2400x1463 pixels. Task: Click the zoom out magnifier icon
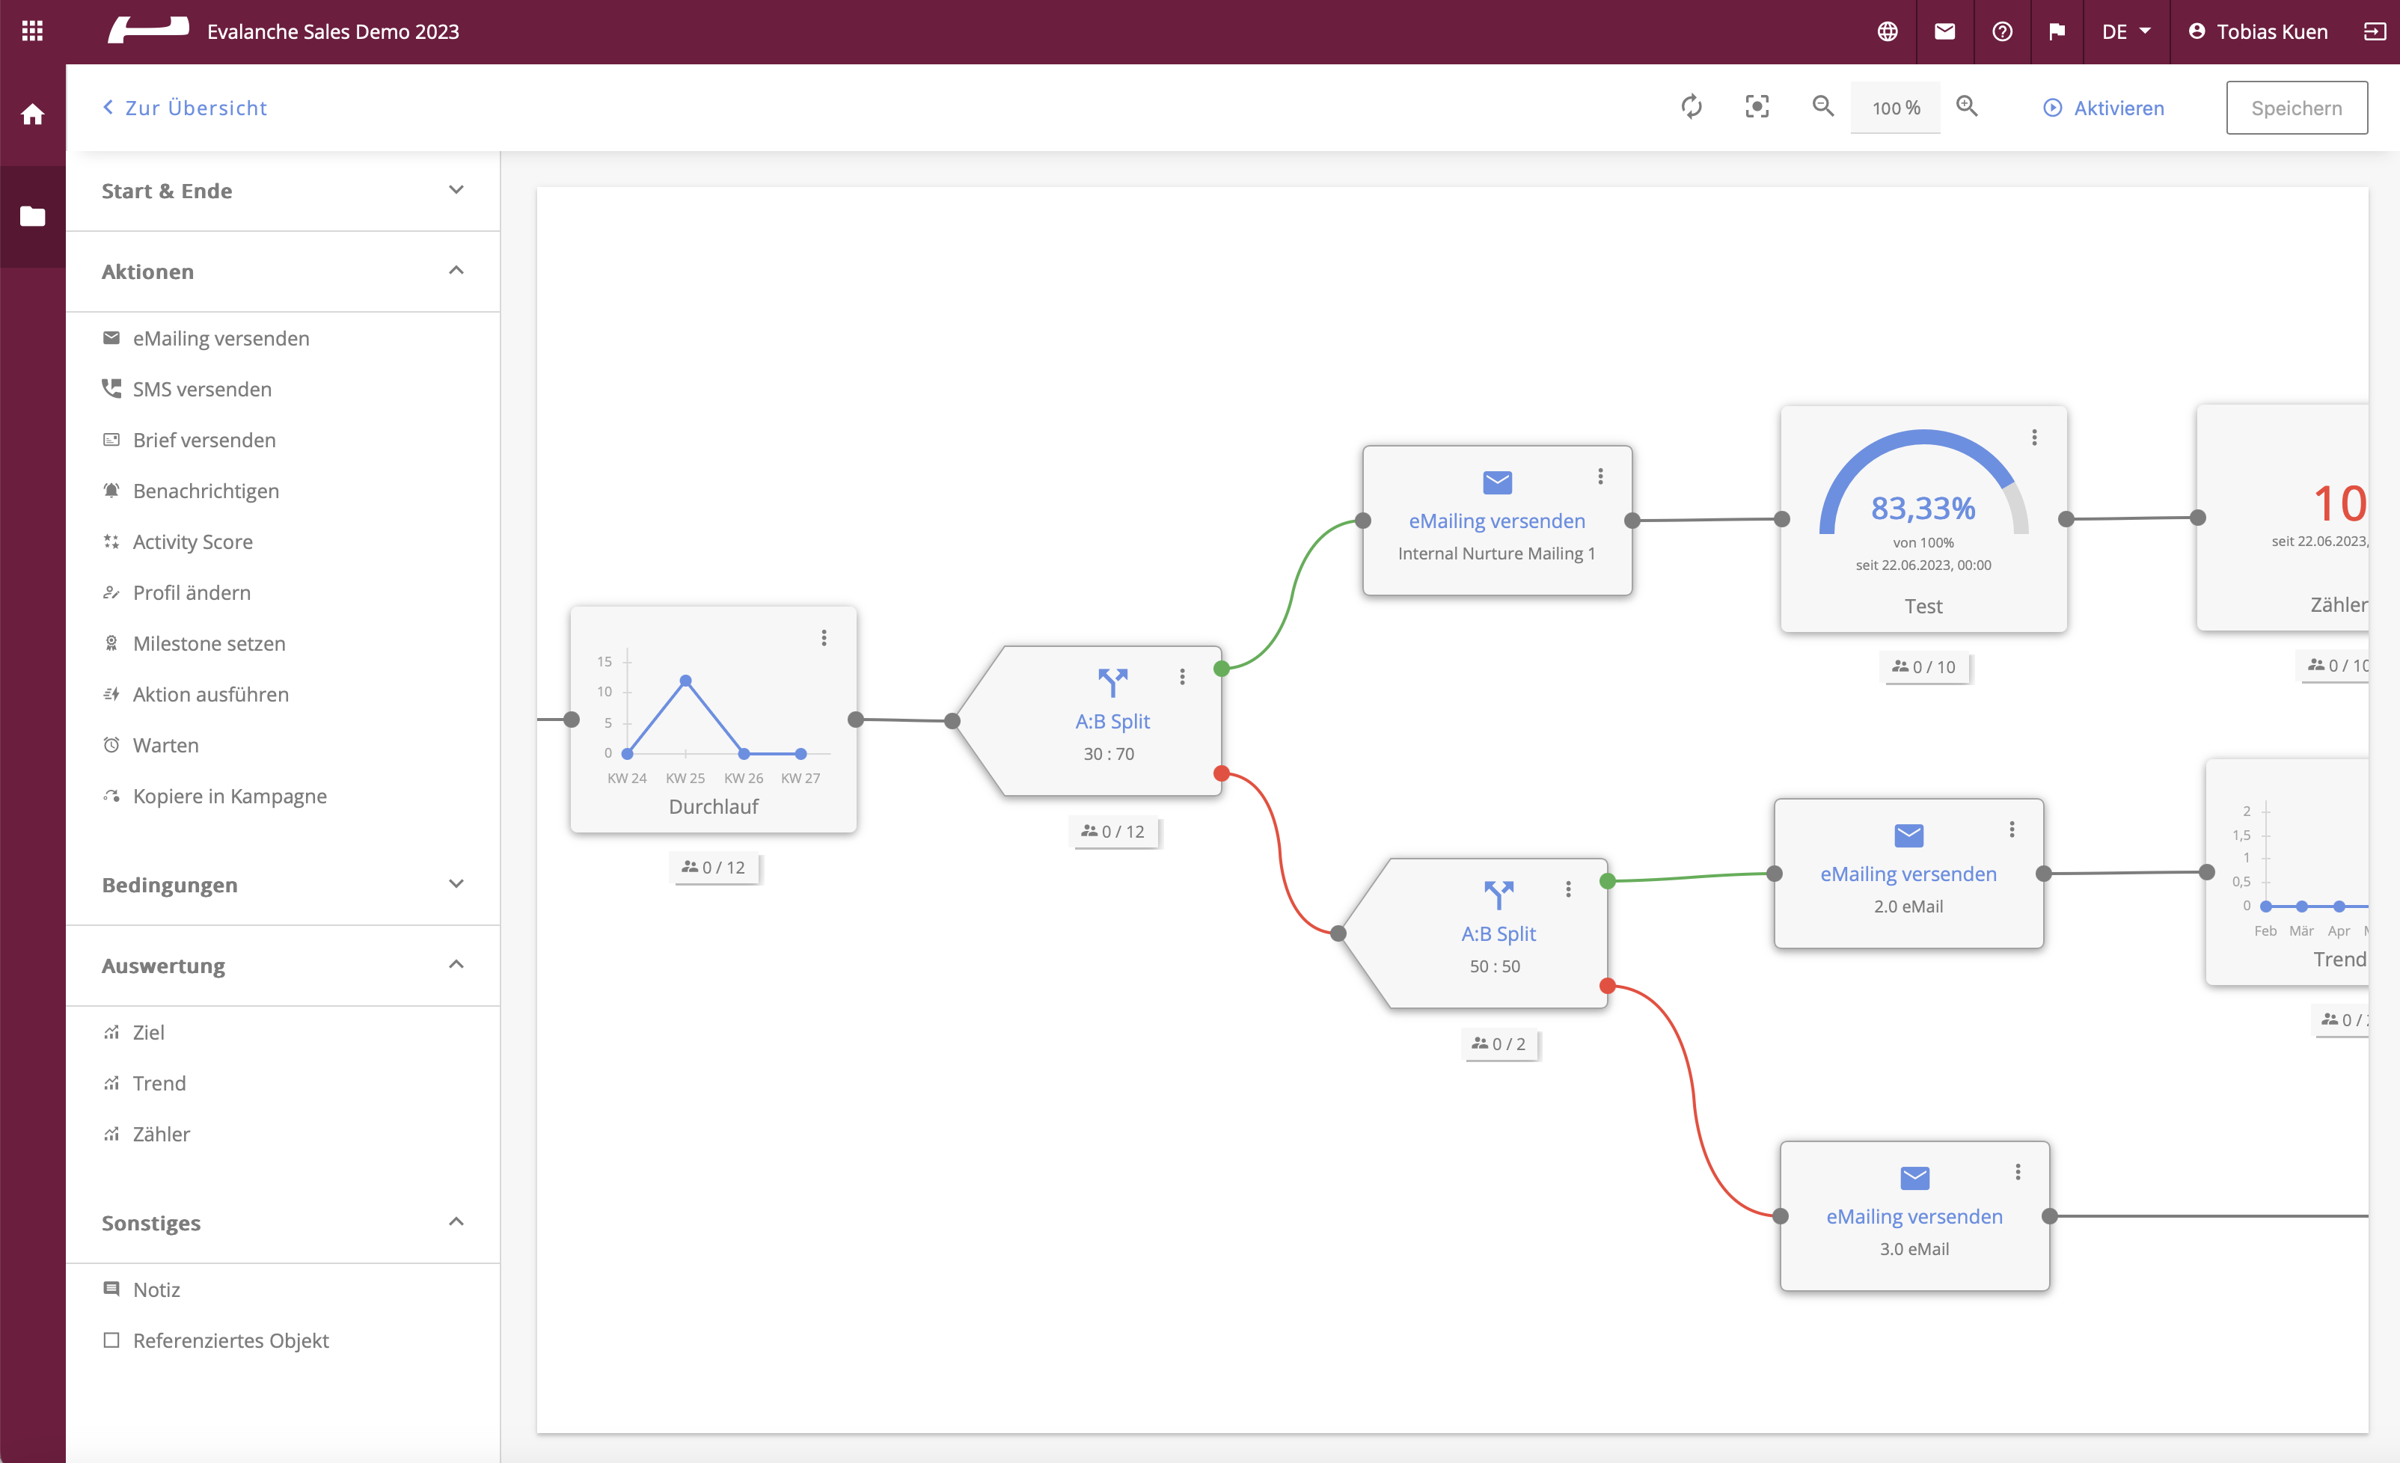pyautogui.click(x=1822, y=106)
